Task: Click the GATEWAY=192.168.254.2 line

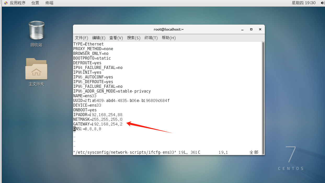Action: coord(98,124)
